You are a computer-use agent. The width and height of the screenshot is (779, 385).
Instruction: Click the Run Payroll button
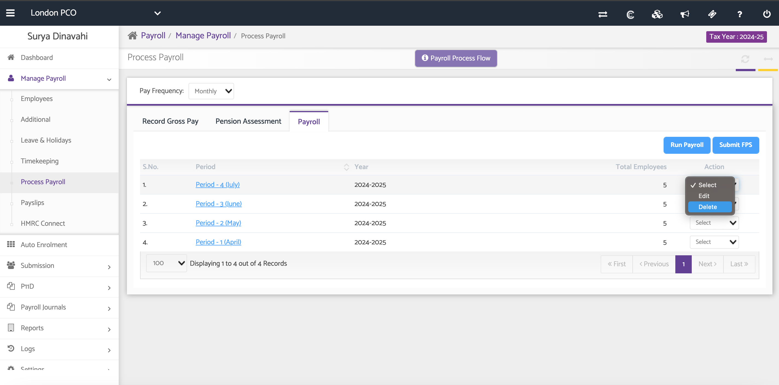(x=687, y=145)
